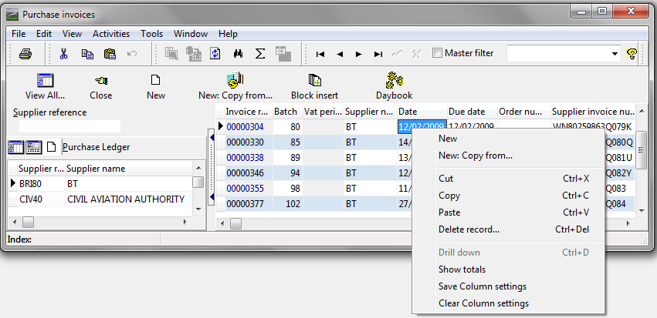Image resolution: width=657 pixels, height=318 pixels.
Task: Jump to the first record
Action: pyautogui.click(x=320, y=54)
